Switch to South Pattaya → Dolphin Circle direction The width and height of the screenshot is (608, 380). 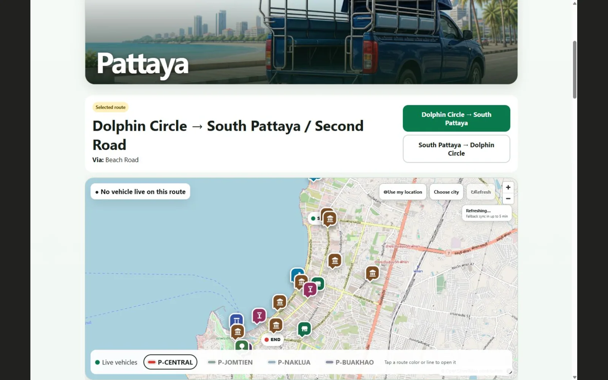(x=456, y=149)
